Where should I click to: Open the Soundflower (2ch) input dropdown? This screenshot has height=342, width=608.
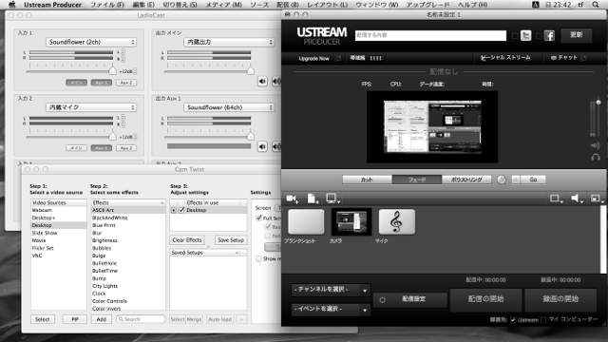(91, 42)
